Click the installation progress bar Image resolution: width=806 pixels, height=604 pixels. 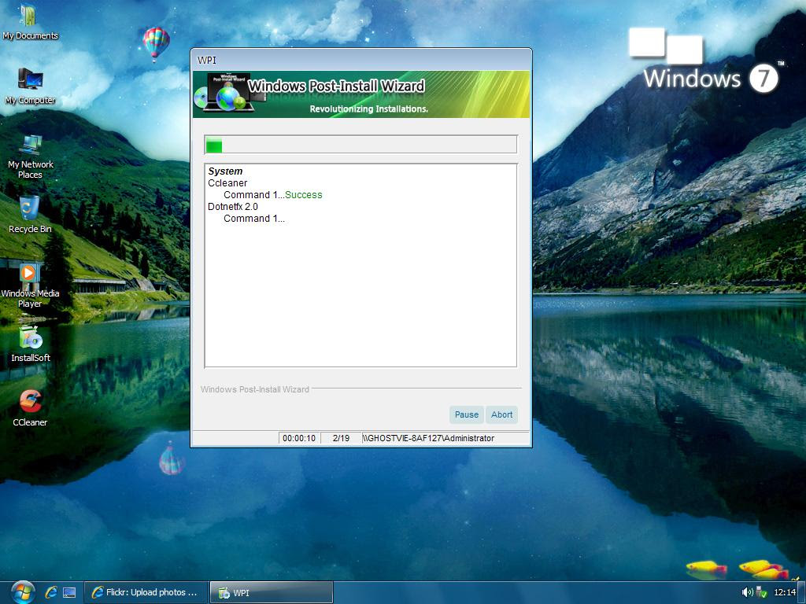(x=360, y=145)
